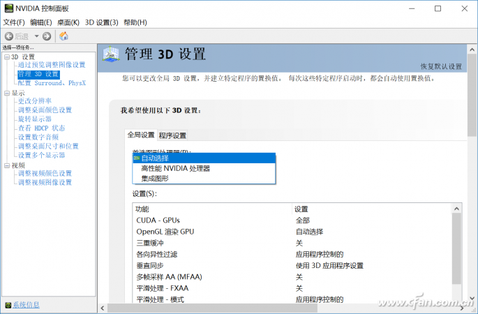This screenshot has width=478, height=314.
Task: Click the settings list vertical scrollbar thumb
Action: point(456,249)
